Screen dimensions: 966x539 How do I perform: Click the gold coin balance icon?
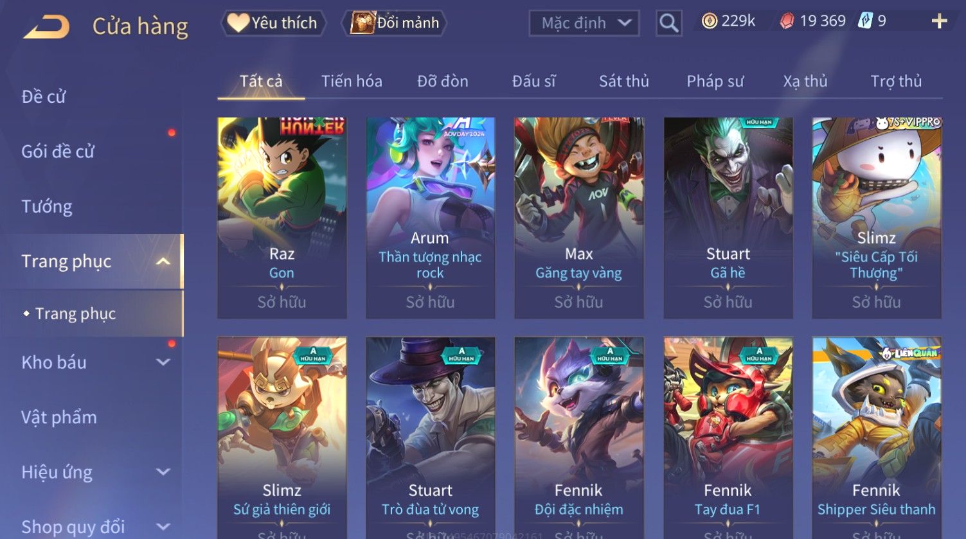(x=709, y=21)
